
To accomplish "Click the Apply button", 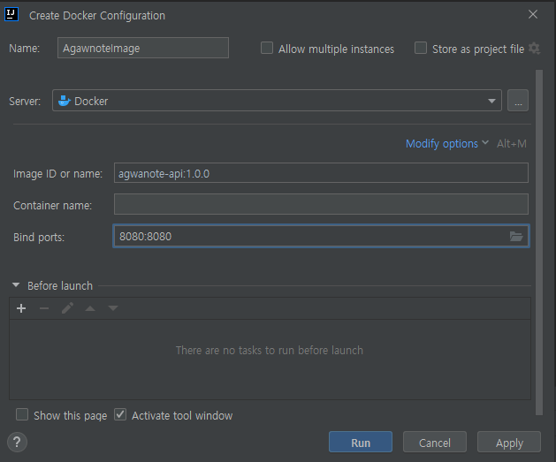I will tap(509, 442).
